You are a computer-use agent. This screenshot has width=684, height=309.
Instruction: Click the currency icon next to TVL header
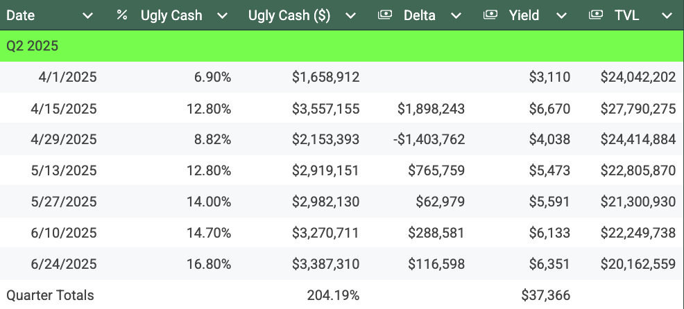(x=596, y=15)
